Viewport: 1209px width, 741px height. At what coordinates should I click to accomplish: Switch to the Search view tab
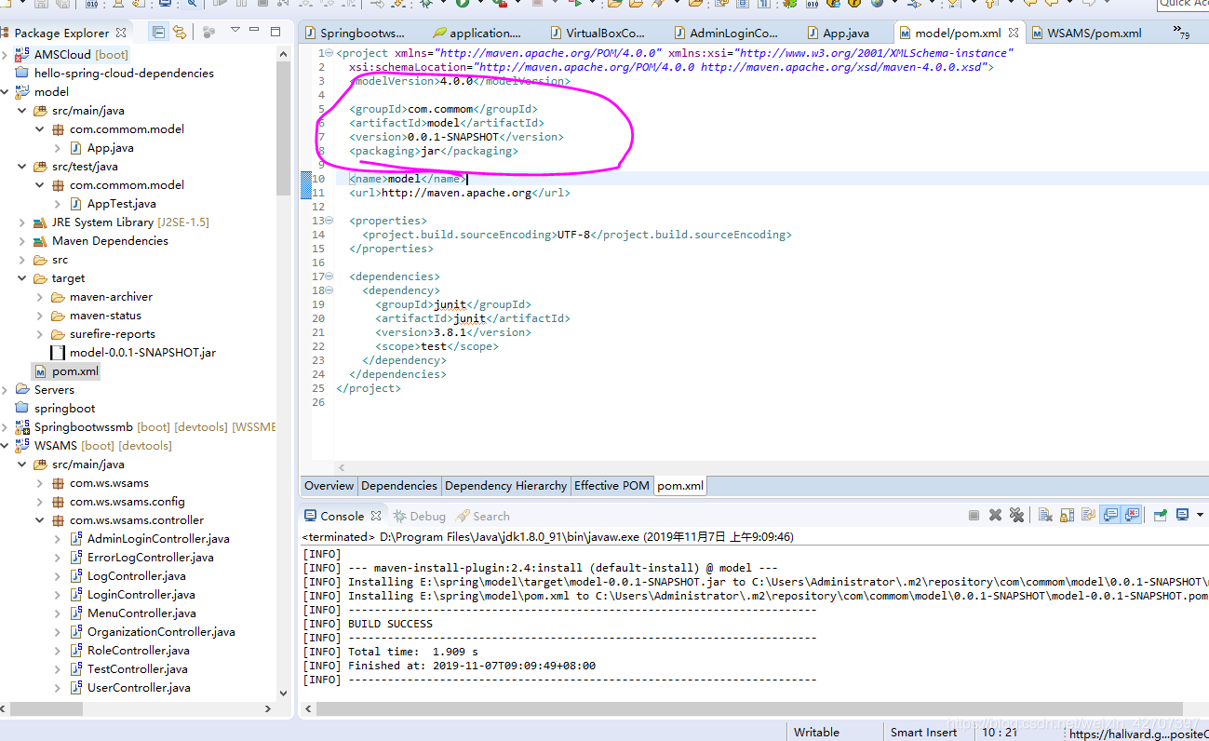pos(483,516)
